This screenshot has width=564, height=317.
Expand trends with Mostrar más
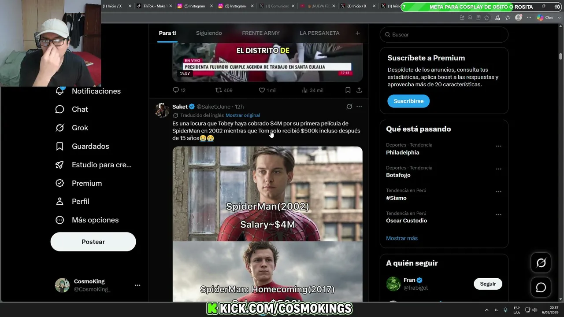402,238
